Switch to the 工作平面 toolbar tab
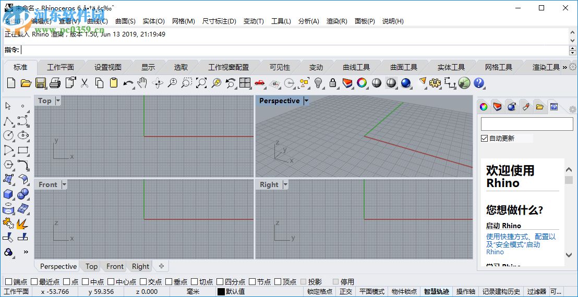The width and height of the screenshot is (578, 297). point(61,67)
